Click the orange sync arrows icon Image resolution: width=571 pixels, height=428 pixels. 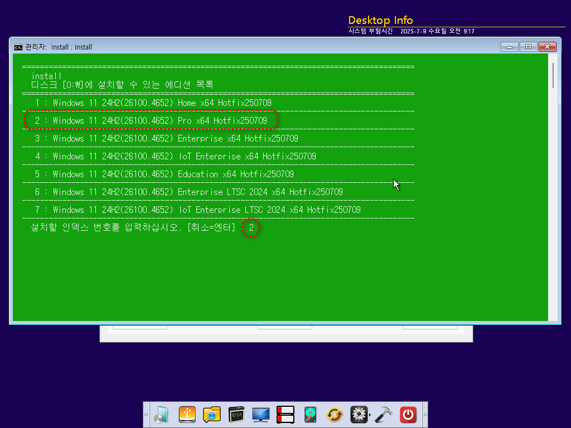pyautogui.click(x=335, y=415)
